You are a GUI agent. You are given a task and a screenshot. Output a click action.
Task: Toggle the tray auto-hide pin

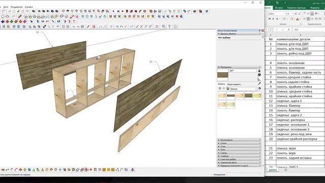coord(259,30)
